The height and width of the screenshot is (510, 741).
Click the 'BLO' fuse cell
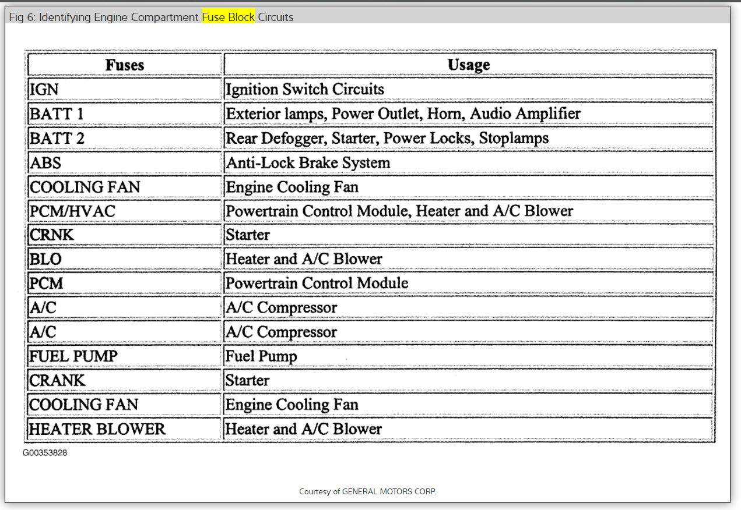click(124, 259)
